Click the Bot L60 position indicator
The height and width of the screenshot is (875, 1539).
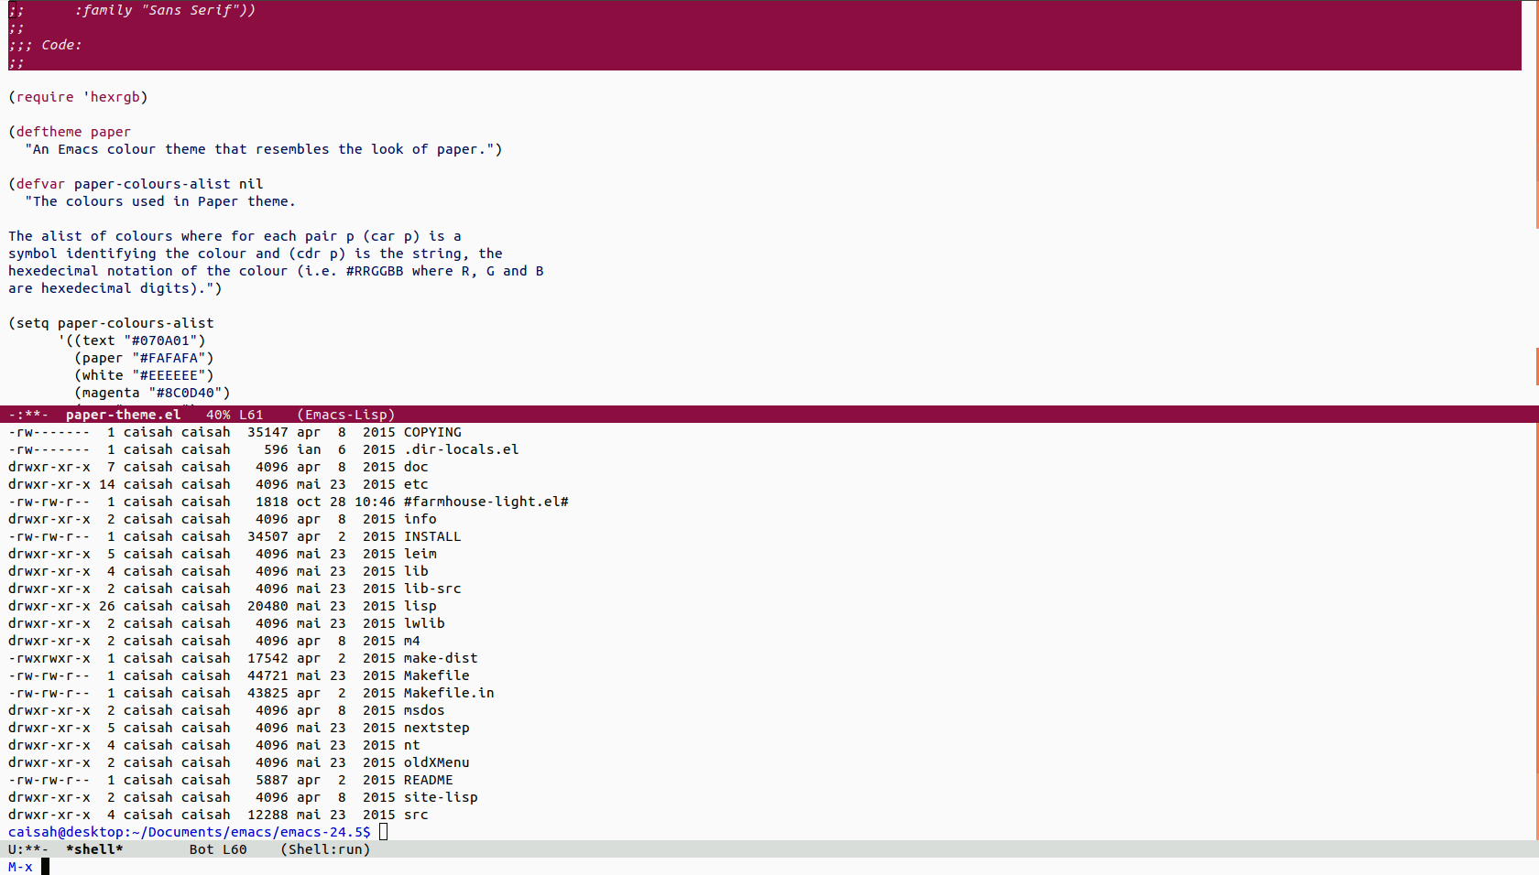point(218,849)
